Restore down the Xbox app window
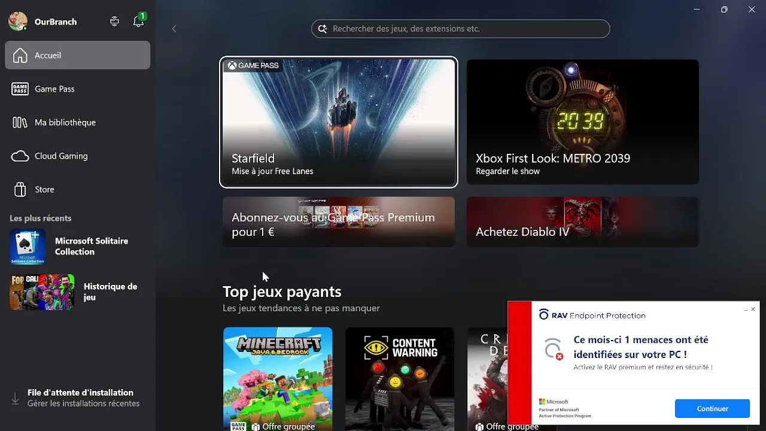This screenshot has width=766, height=431. coord(724,10)
